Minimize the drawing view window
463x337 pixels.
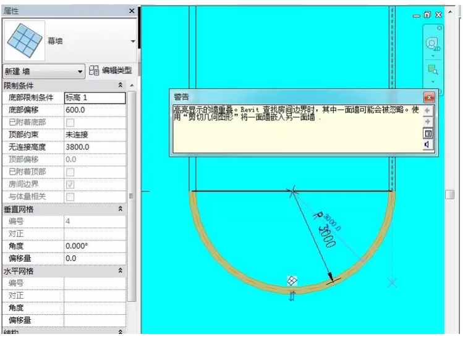point(417,16)
